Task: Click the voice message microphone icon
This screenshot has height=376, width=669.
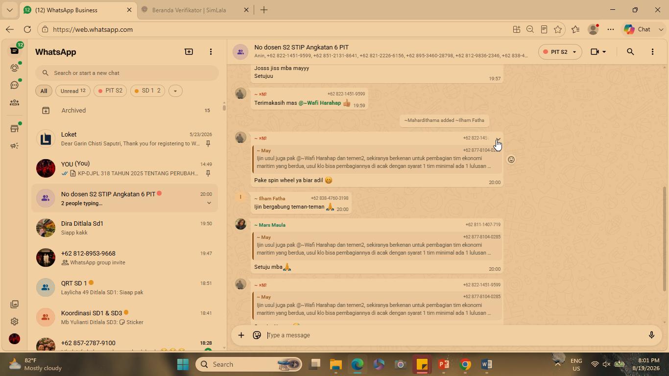Action: (x=651, y=335)
